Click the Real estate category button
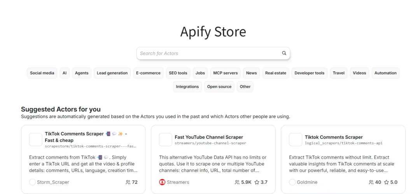 pyautogui.click(x=275, y=73)
